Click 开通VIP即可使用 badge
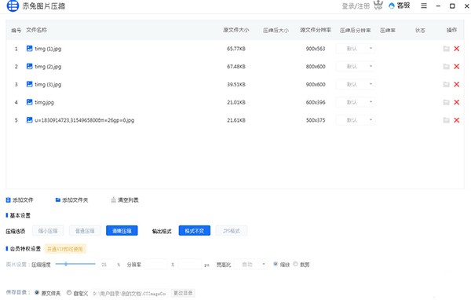 [x=65, y=249]
